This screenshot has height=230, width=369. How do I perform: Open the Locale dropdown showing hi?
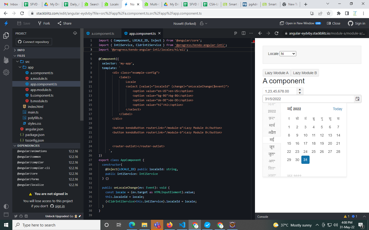point(288,54)
